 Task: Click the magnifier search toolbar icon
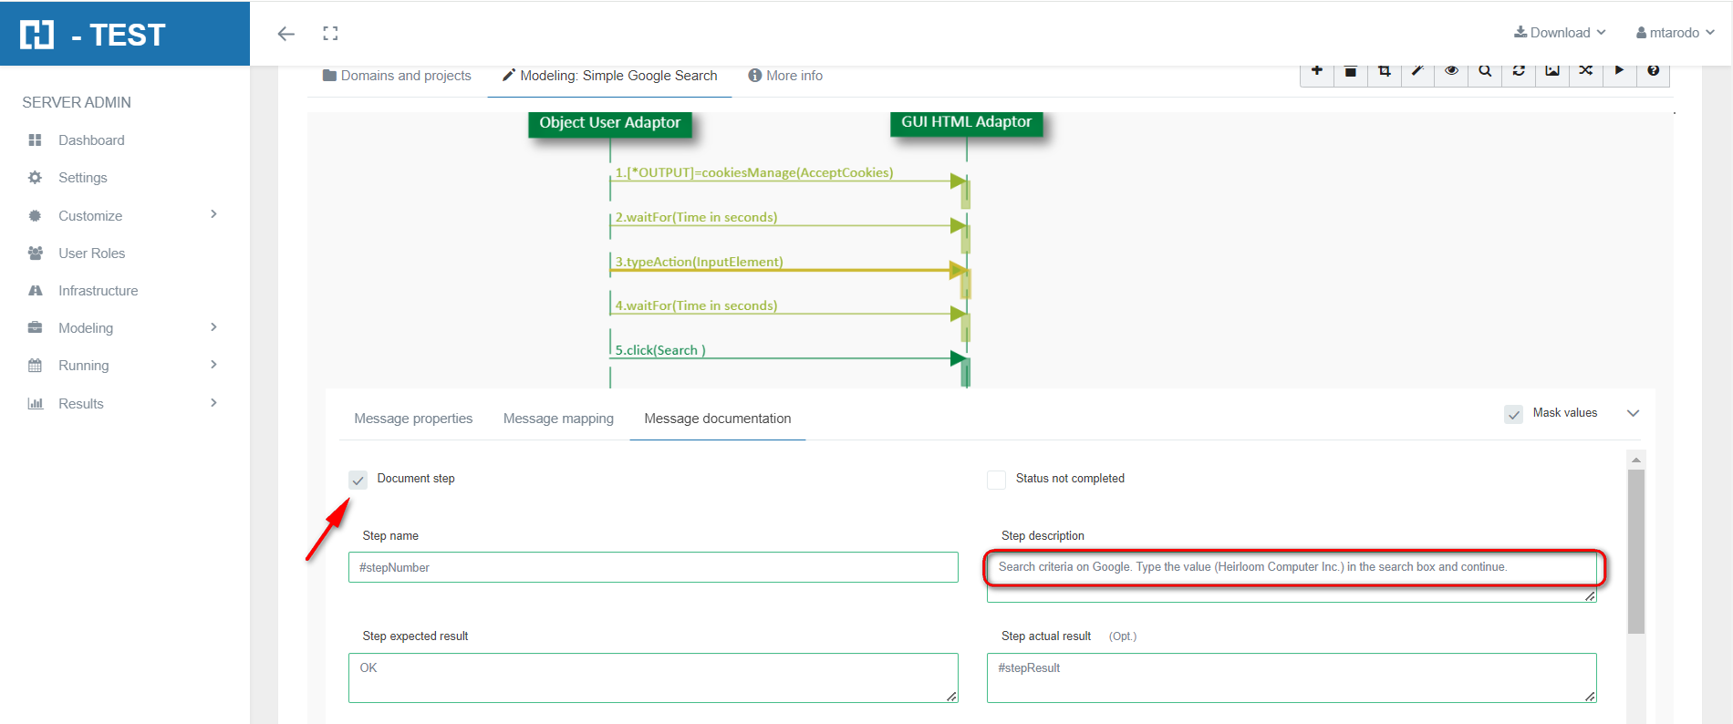coord(1485,71)
